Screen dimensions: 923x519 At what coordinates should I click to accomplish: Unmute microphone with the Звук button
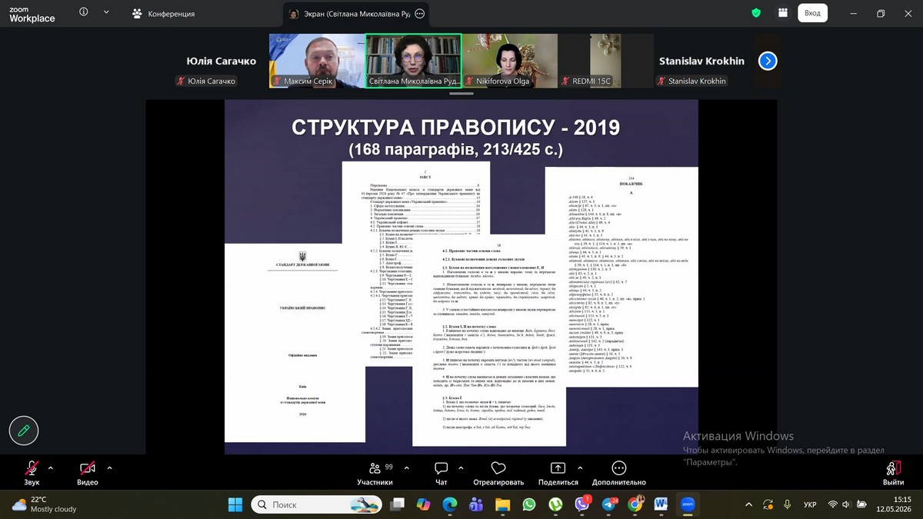tap(32, 473)
